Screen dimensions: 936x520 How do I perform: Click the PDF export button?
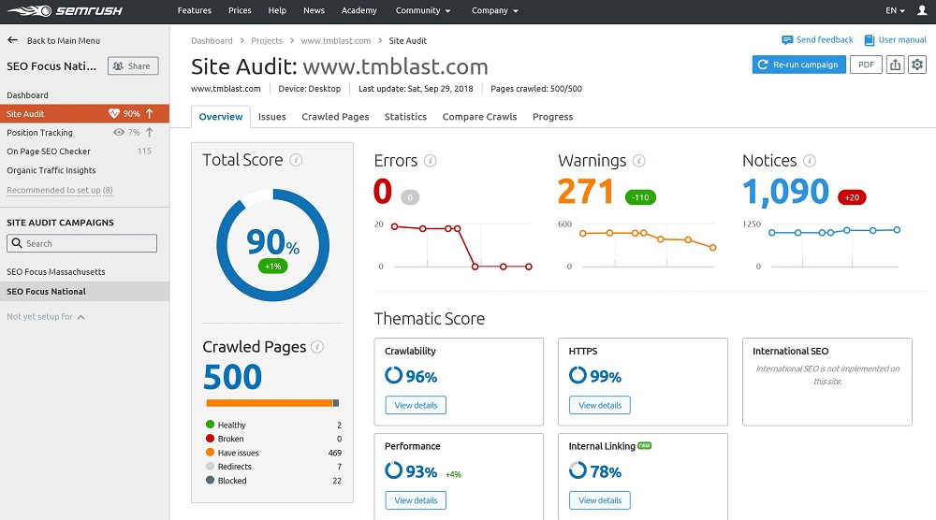tap(866, 65)
